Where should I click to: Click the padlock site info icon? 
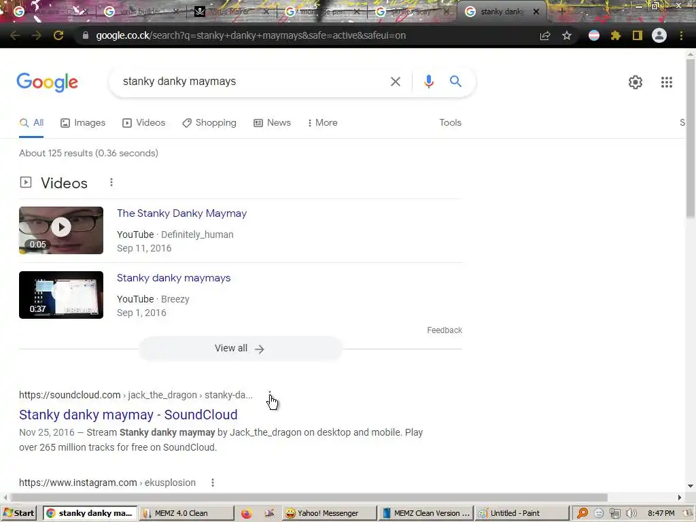[x=86, y=35]
